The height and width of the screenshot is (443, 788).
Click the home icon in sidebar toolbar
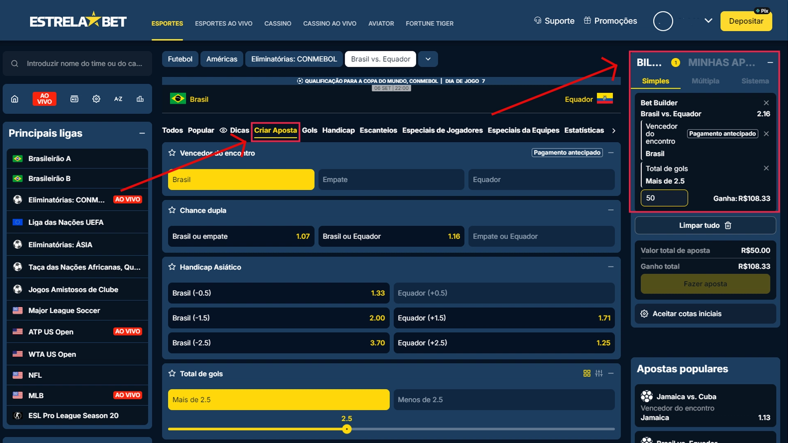point(15,99)
